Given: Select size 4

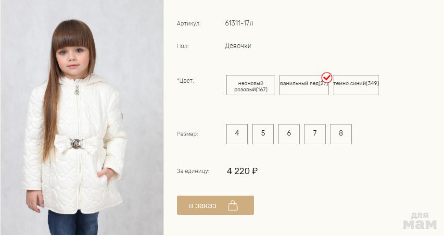Looking at the screenshot, I should [x=237, y=134].
